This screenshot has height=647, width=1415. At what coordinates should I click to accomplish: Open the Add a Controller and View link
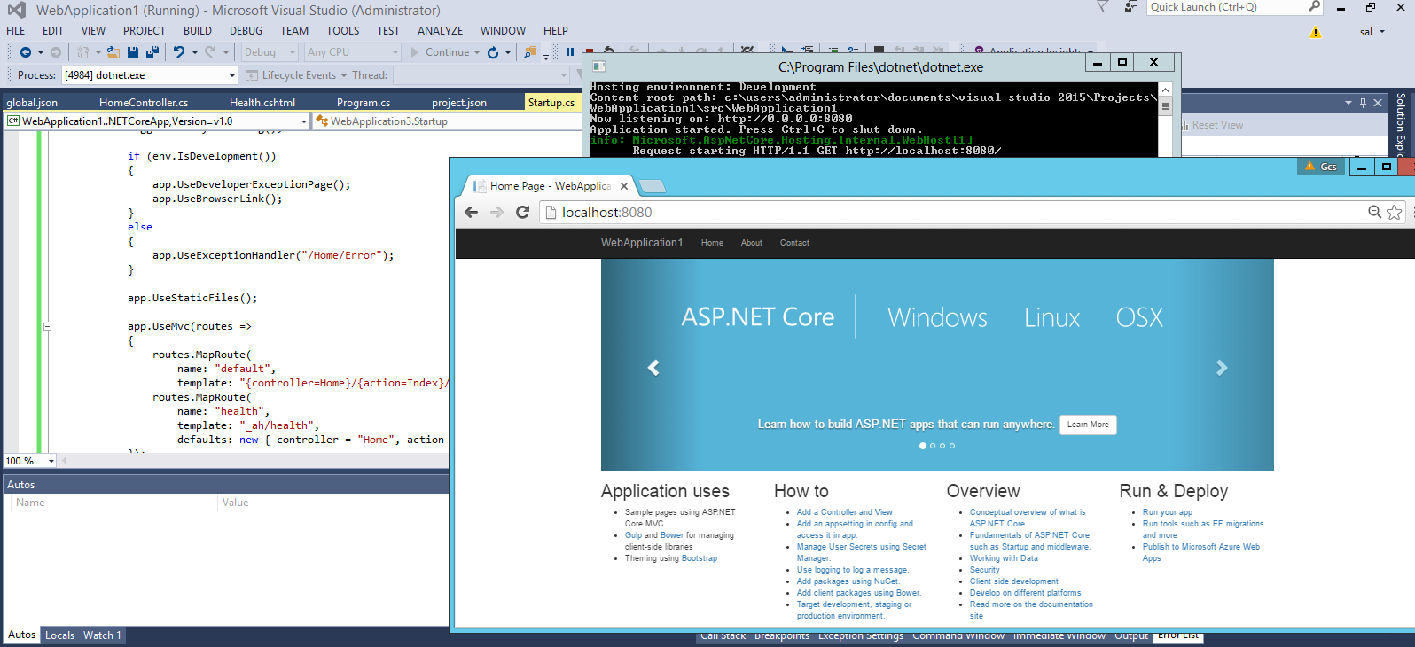coord(845,512)
